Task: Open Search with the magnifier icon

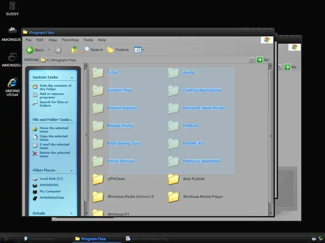Action: coord(85,50)
